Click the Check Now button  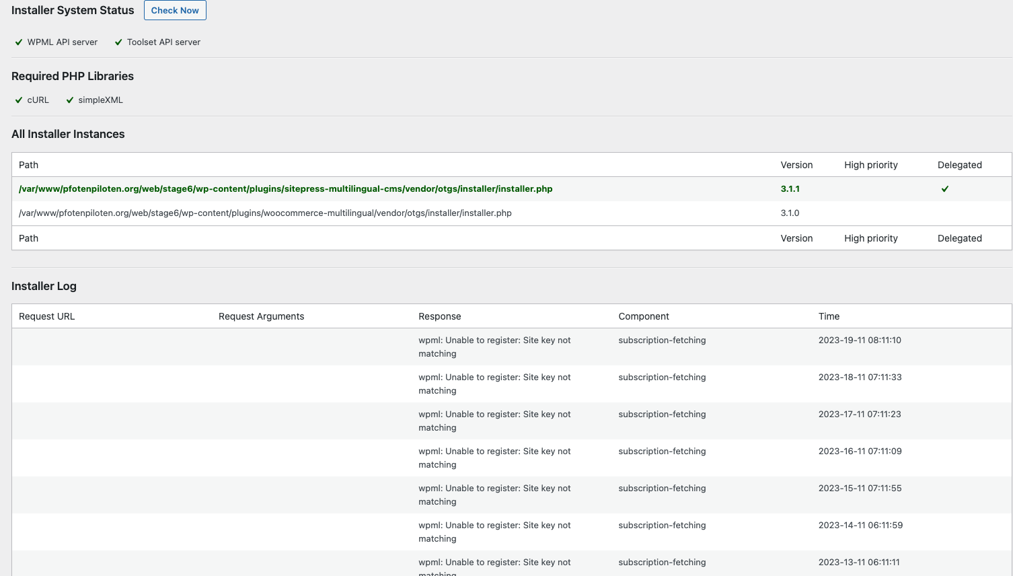click(175, 10)
